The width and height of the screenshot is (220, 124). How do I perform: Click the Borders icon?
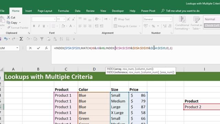pos(53,26)
